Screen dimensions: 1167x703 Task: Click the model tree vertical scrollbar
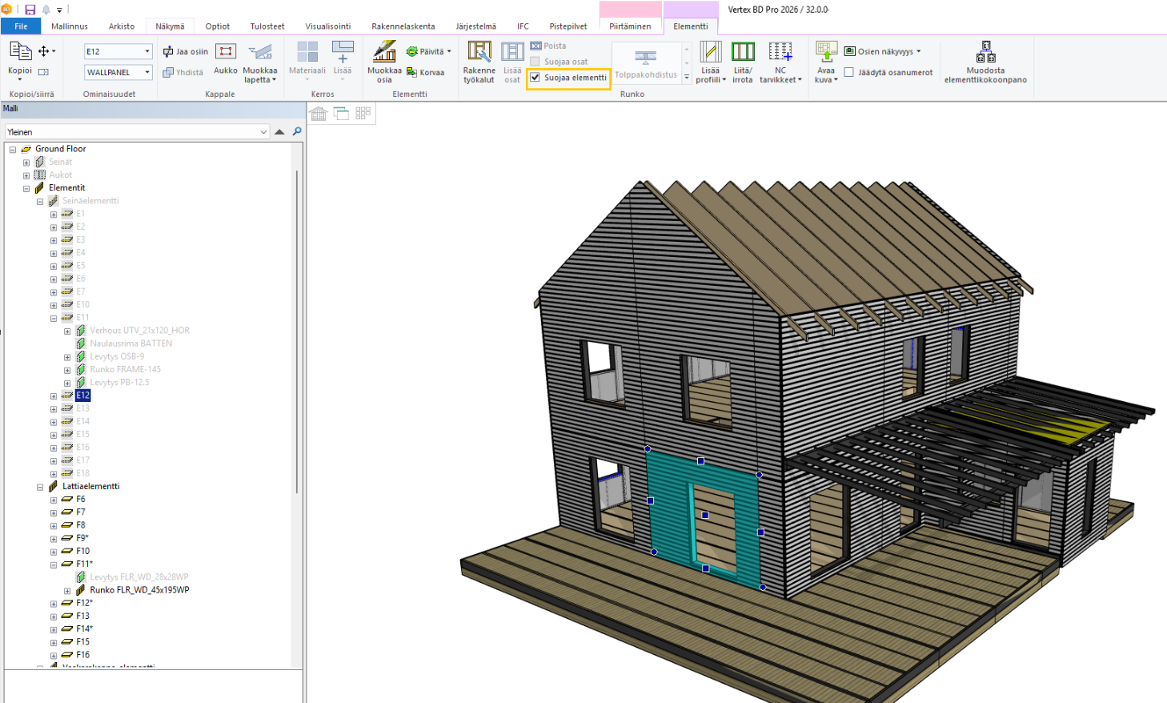298,331
